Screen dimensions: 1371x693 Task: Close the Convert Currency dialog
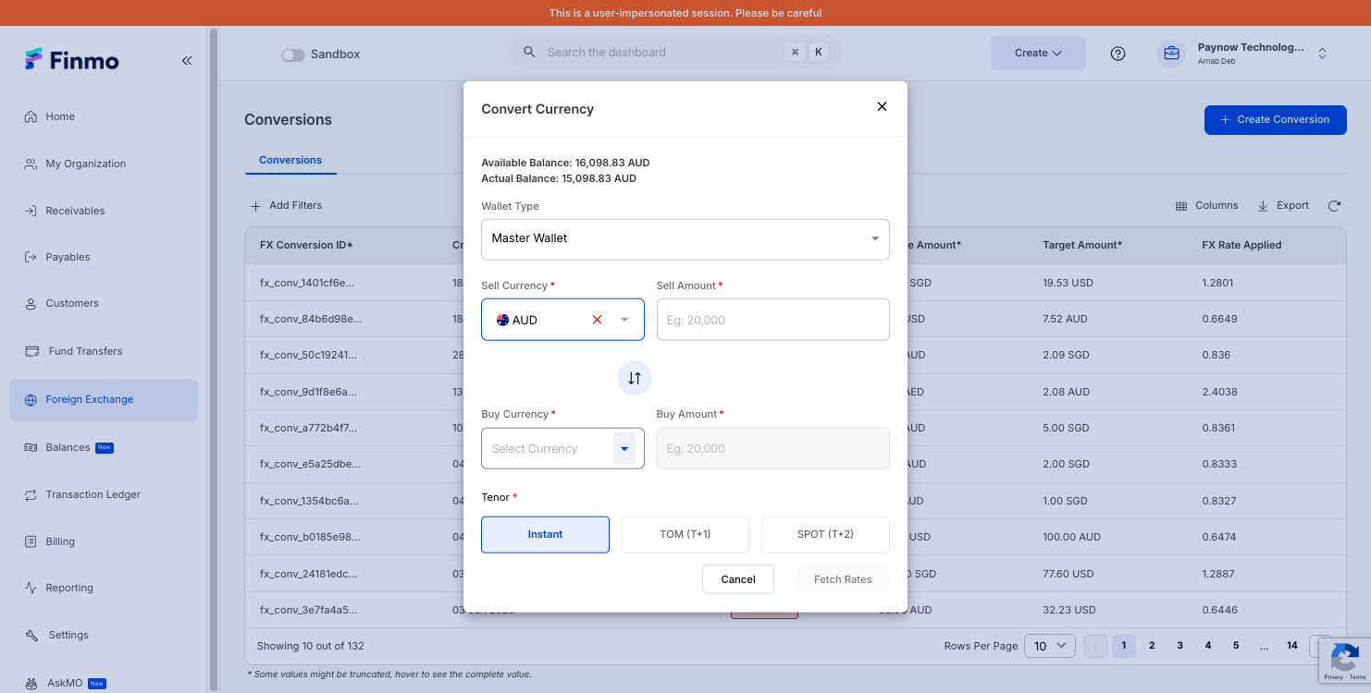pos(882,107)
